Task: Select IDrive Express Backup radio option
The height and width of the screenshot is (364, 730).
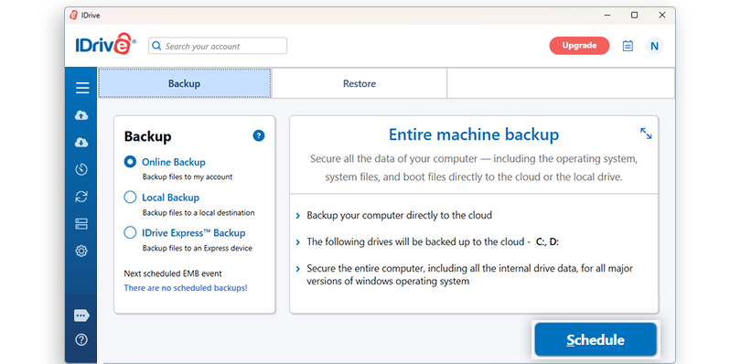Action: pyautogui.click(x=130, y=232)
